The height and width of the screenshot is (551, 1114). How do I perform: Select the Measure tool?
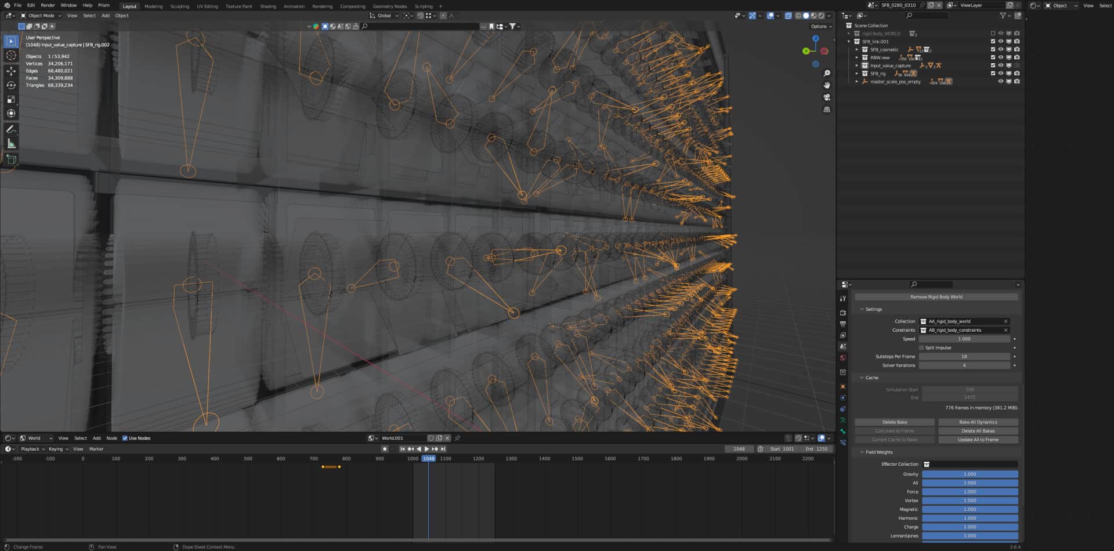click(10, 143)
